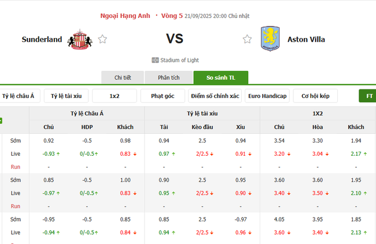376x244 pixels.
Task: Select the Cơ hội kép filter
Action: tap(315, 96)
